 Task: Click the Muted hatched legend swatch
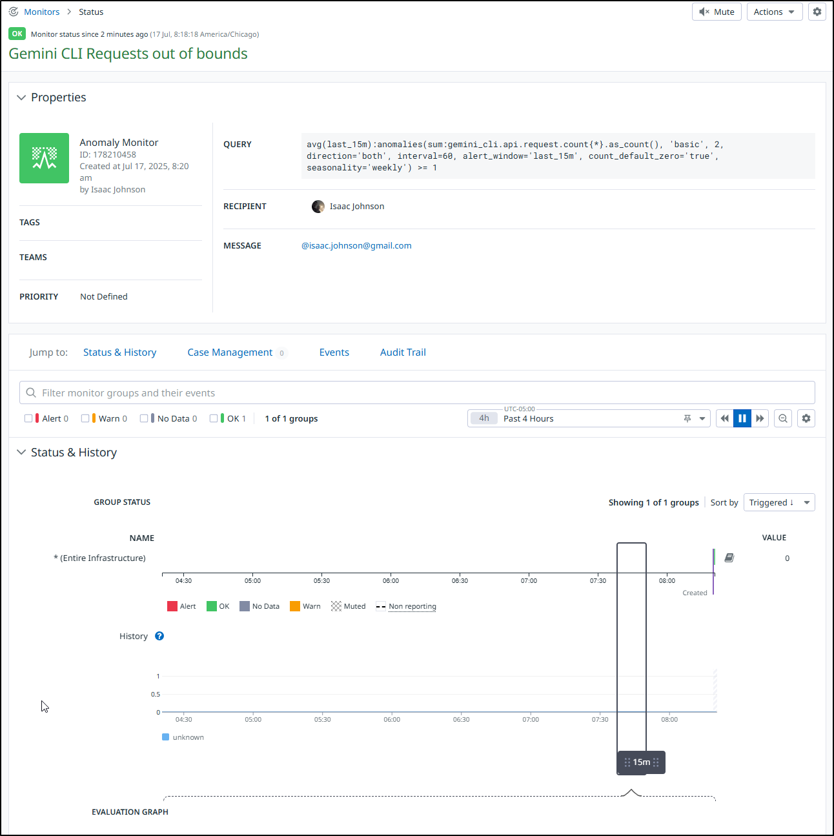[x=336, y=606]
